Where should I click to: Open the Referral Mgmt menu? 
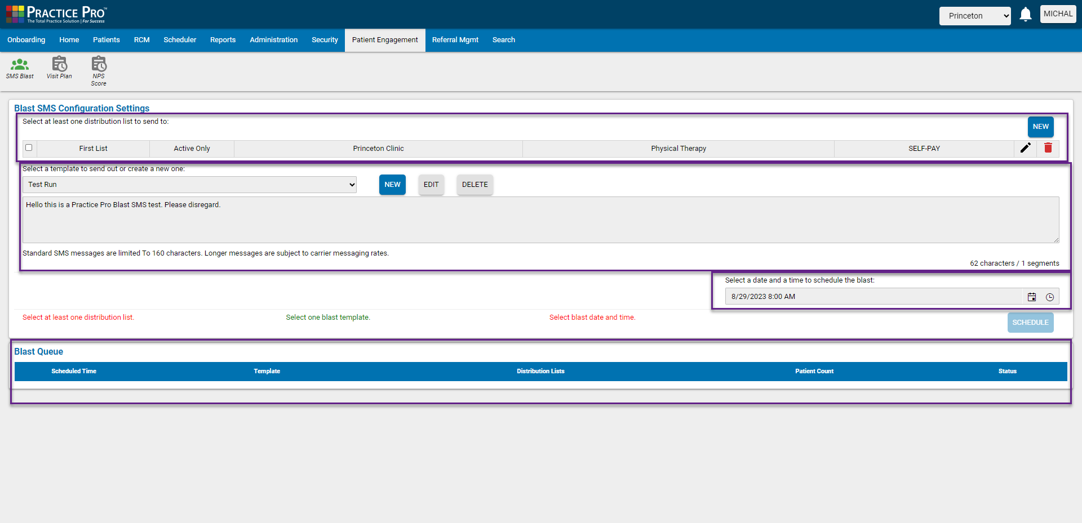click(x=455, y=40)
